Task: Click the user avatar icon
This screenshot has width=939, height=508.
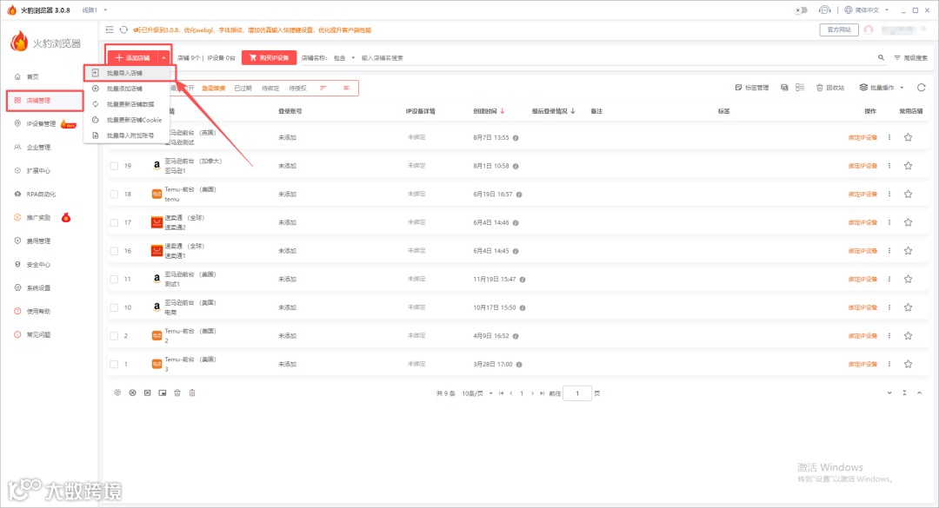Action: (869, 30)
